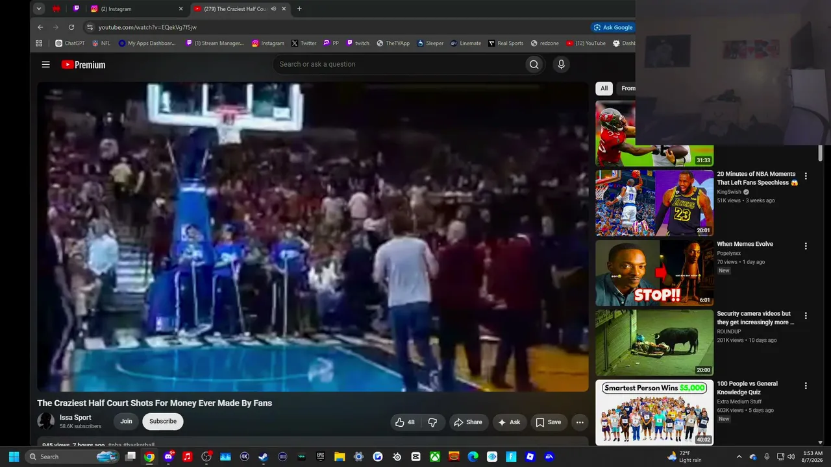Open 100 People vs General Knowledge thumbnail

click(654, 413)
